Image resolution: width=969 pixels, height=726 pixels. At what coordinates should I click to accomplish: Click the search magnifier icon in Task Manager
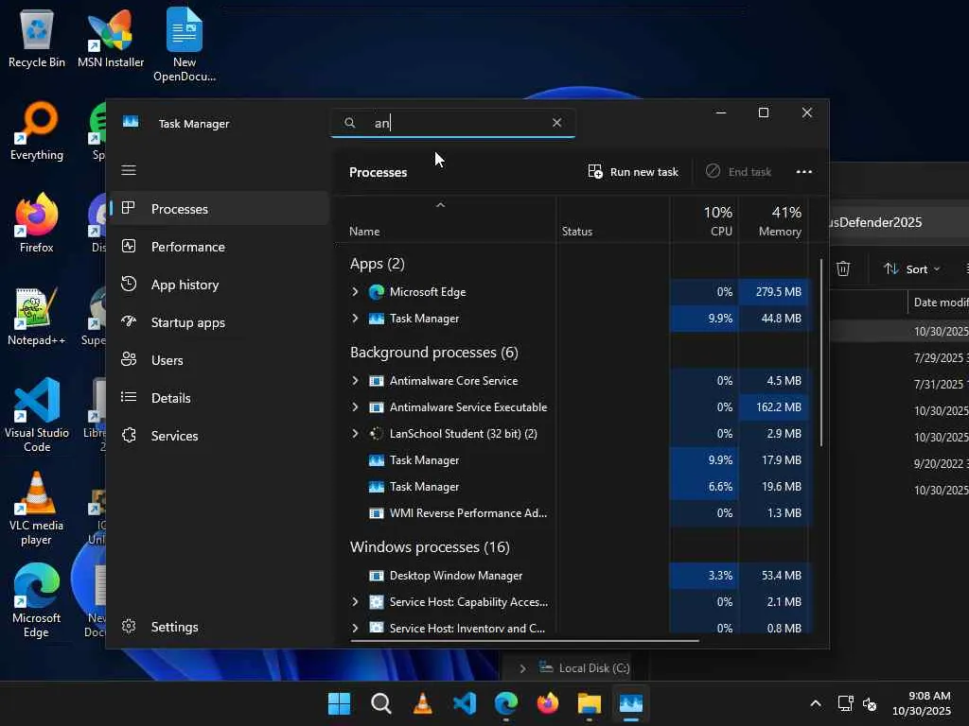[350, 123]
